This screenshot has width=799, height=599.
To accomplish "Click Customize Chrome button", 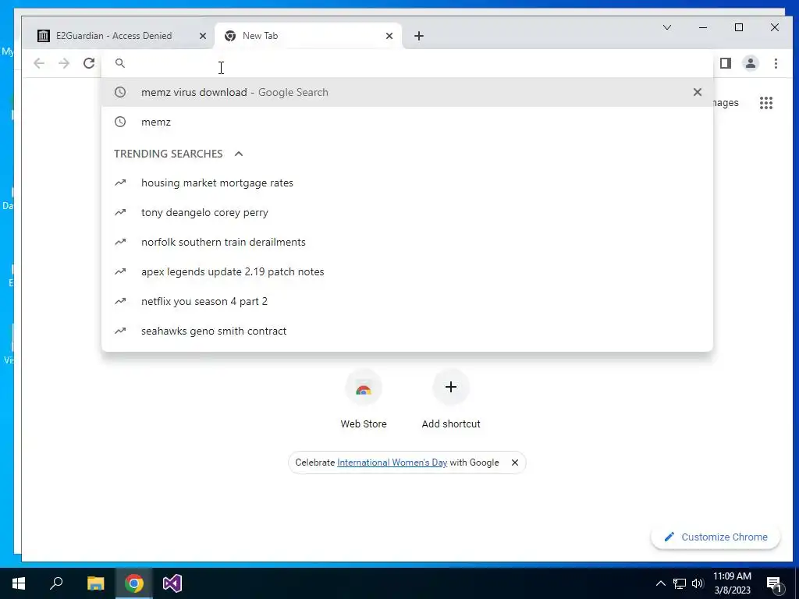I will click(716, 537).
